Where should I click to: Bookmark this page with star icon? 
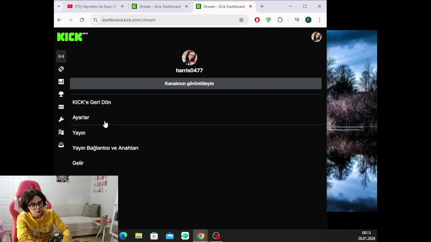pyautogui.click(x=241, y=20)
